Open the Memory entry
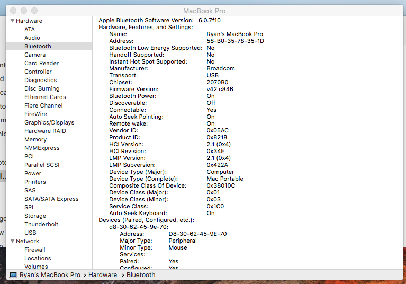 pos(35,140)
